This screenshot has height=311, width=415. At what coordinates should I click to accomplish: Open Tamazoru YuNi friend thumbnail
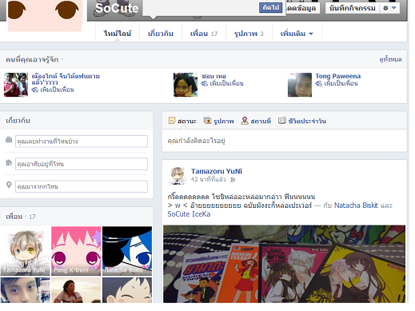25,251
